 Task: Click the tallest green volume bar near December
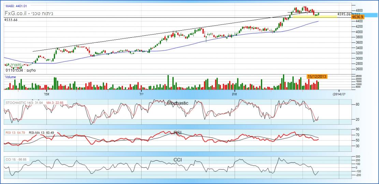(283, 82)
